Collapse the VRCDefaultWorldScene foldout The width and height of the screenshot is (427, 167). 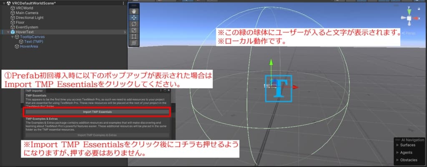tap(3, 3)
